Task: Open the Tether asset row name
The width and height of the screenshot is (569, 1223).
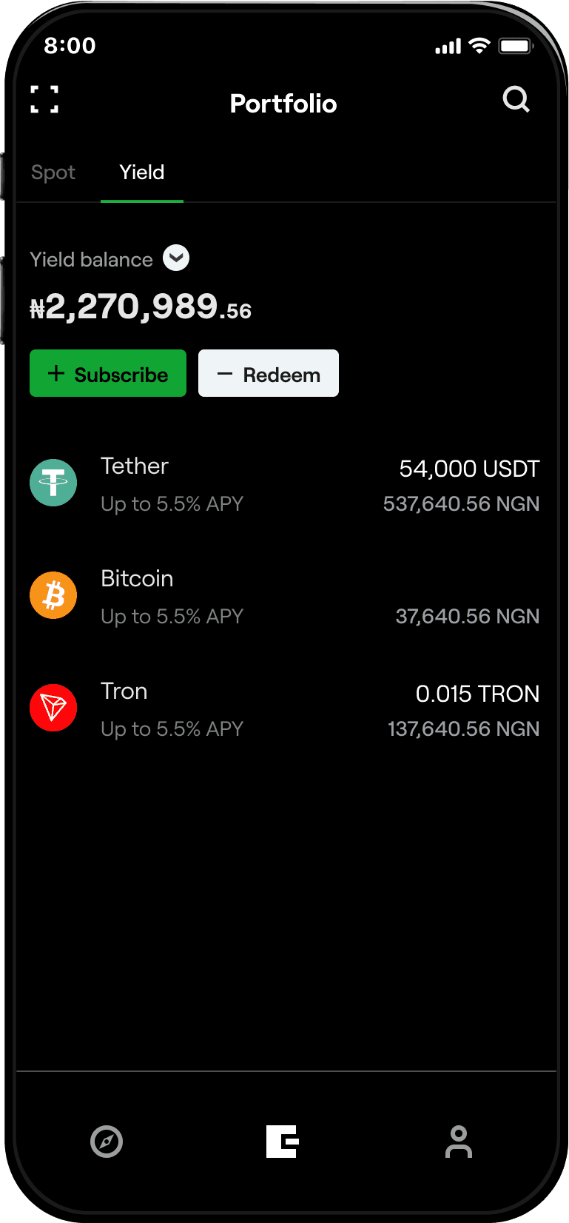Action: (x=135, y=466)
